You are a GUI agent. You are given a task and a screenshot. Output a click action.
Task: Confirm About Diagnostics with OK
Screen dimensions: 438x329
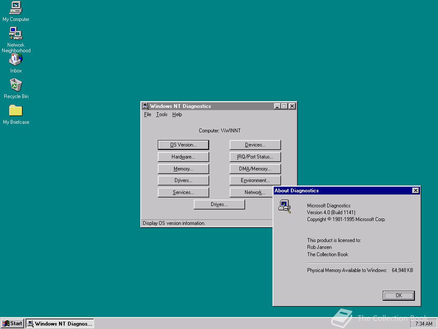pyautogui.click(x=399, y=296)
